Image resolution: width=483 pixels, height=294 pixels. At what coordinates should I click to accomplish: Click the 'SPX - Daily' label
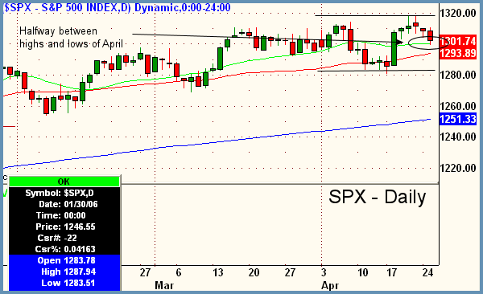378,197
